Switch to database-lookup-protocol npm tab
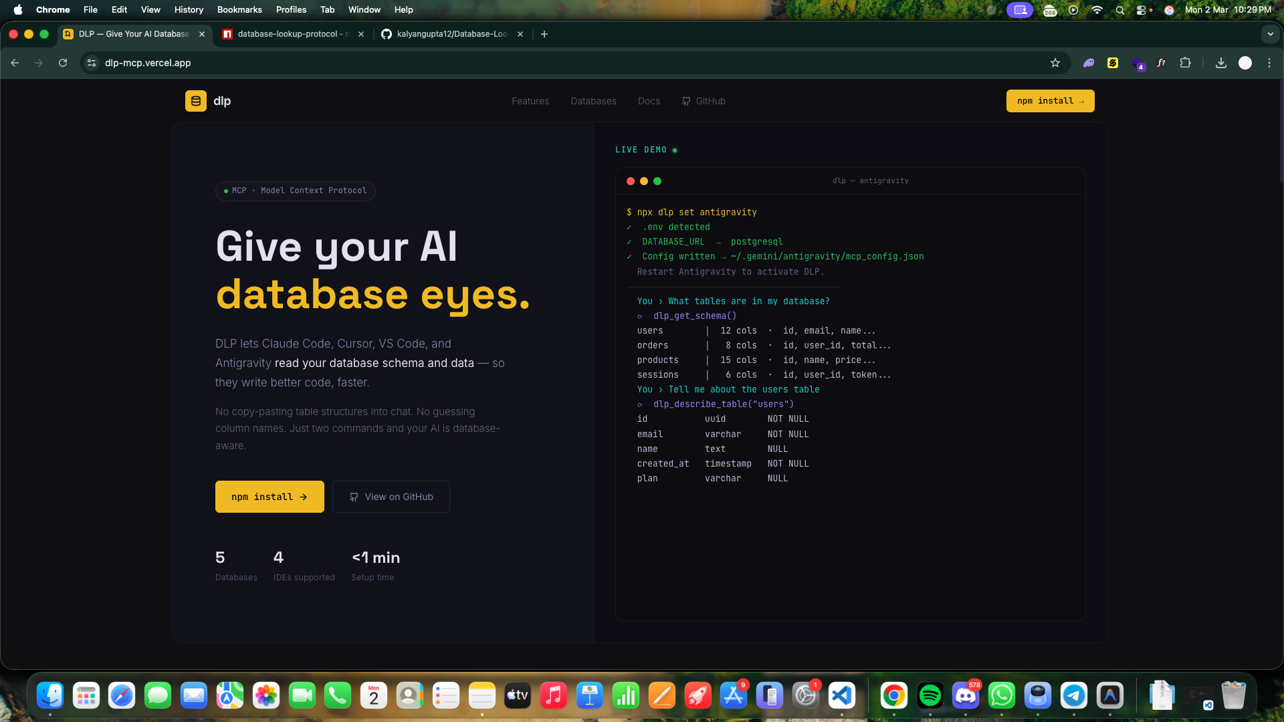 click(293, 34)
